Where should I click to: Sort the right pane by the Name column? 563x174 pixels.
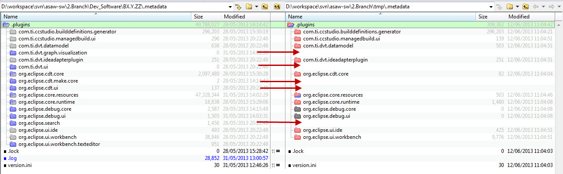coord(380,16)
